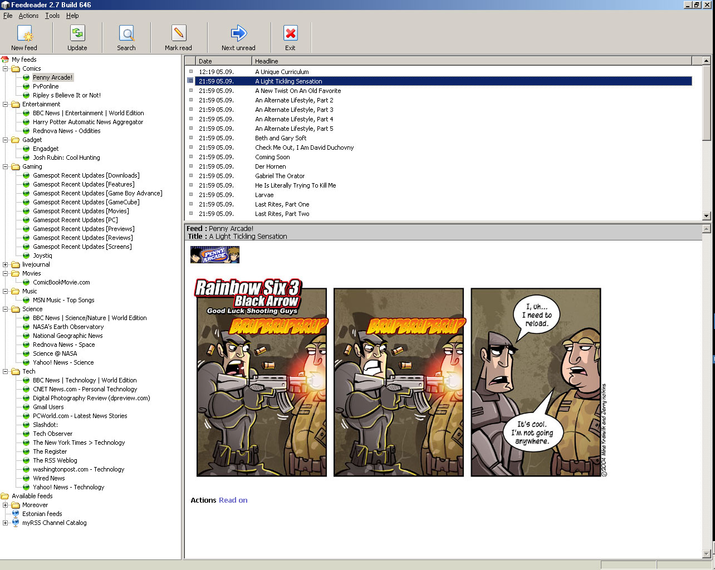The height and width of the screenshot is (570, 715).
Task: Click the globe icon beside Estonian feeds
Action: click(16, 514)
